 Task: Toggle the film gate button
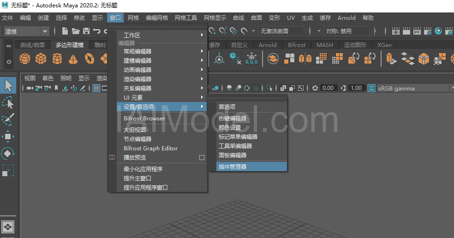(105, 88)
